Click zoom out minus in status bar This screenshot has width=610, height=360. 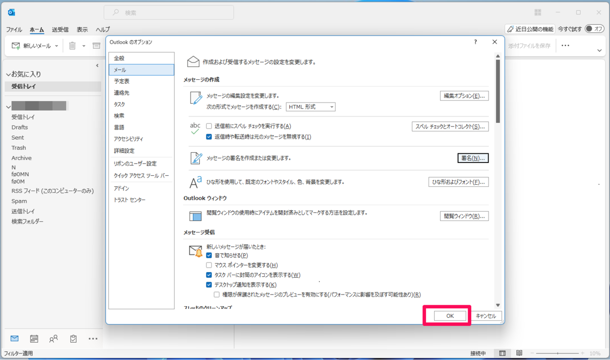point(532,353)
